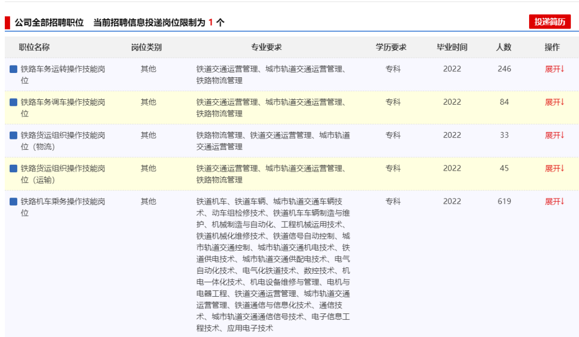Click the 人数 column header
The height and width of the screenshot is (337, 579).
tap(503, 47)
